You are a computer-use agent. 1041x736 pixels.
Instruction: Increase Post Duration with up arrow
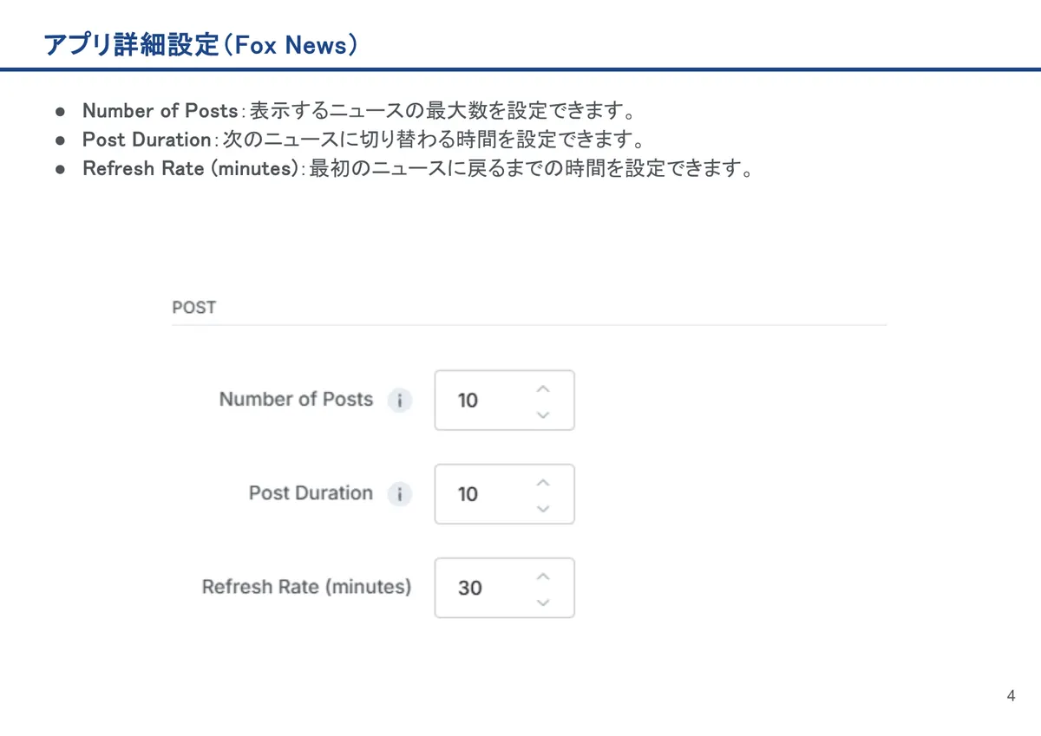tap(543, 482)
